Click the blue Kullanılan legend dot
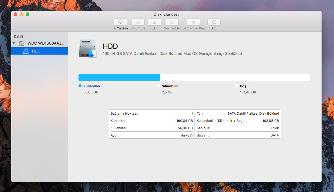Screen dimensions: 334x192 [80, 86]
